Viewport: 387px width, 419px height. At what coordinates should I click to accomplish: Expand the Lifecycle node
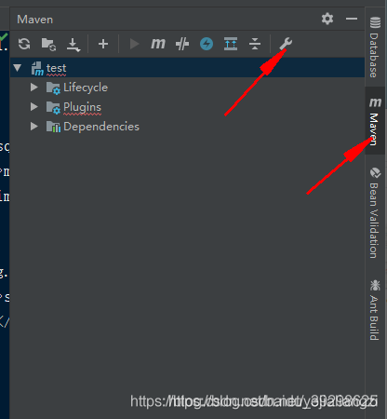coord(34,88)
